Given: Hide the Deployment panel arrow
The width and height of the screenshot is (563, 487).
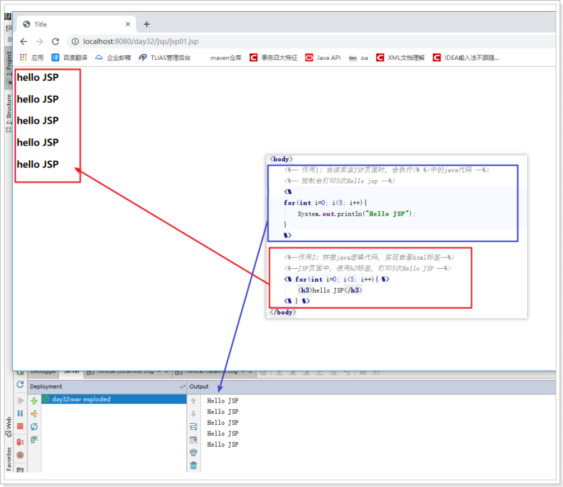Looking at the screenshot, I should 182,386.
